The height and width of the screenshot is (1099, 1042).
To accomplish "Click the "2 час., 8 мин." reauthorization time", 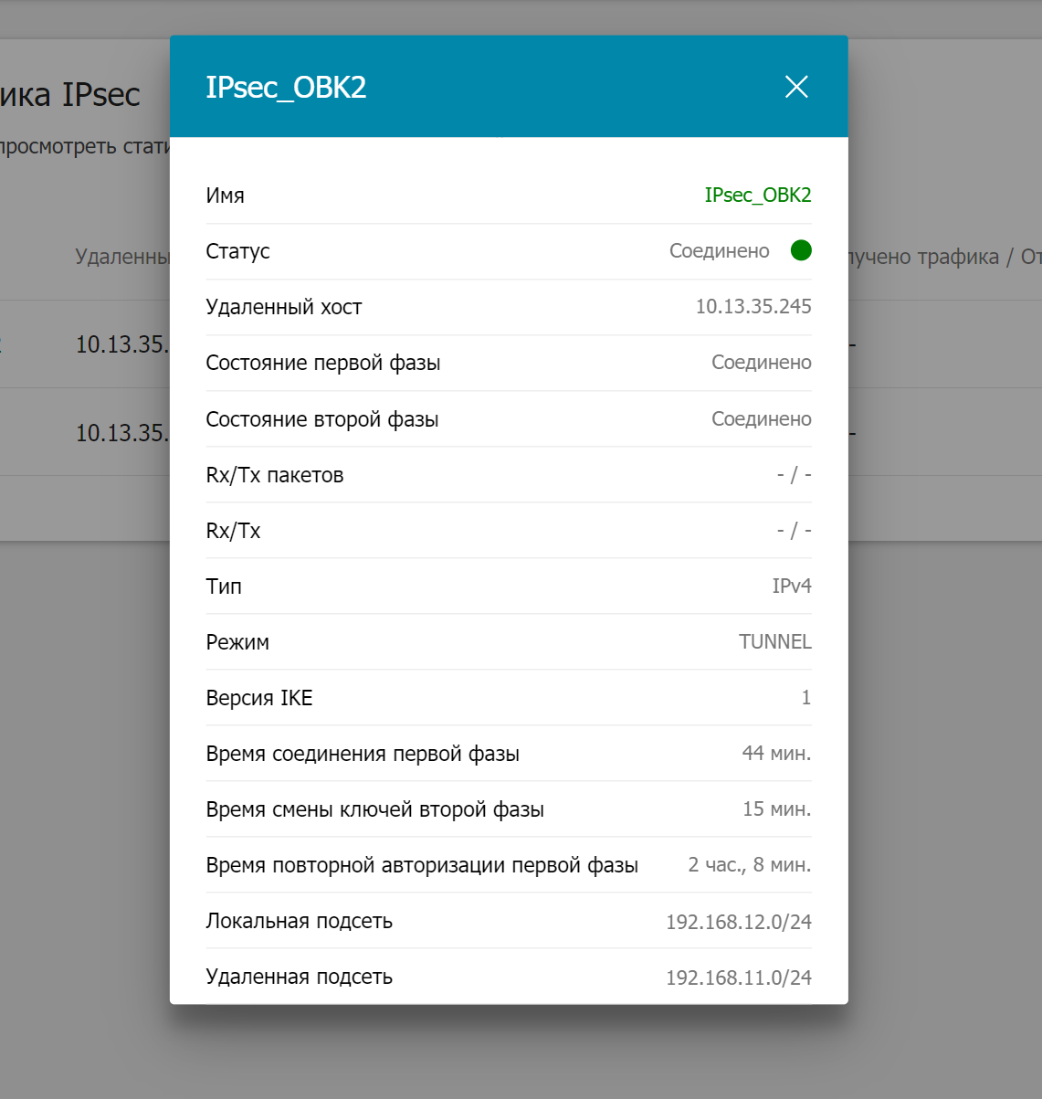I will click(x=749, y=865).
